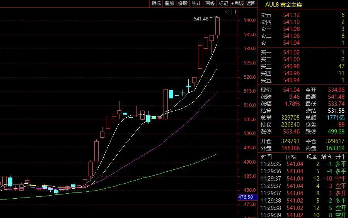
Task: Select the 11:29:36 tick row
Action: [x=303, y=171]
